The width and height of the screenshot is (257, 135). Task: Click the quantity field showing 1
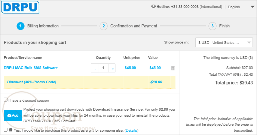103,68
